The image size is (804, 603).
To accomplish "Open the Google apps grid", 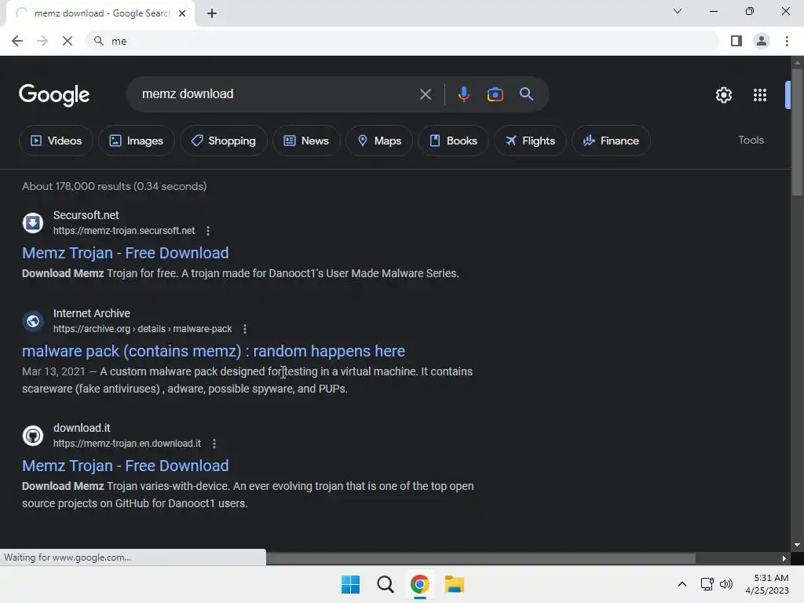I will coord(760,95).
